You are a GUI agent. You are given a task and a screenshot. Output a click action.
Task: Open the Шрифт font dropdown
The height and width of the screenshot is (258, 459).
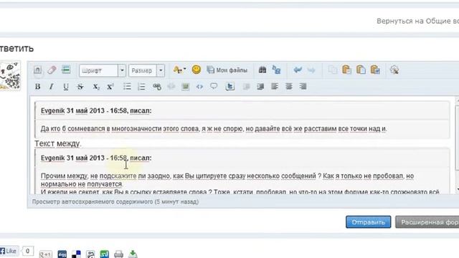click(103, 70)
